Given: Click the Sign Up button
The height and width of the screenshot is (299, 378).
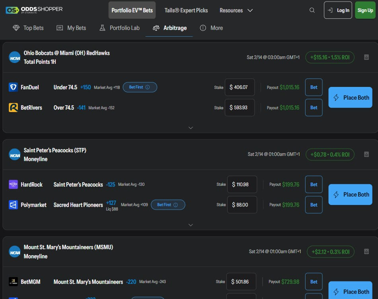Looking at the screenshot, I should pyautogui.click(x=365, y=10).
